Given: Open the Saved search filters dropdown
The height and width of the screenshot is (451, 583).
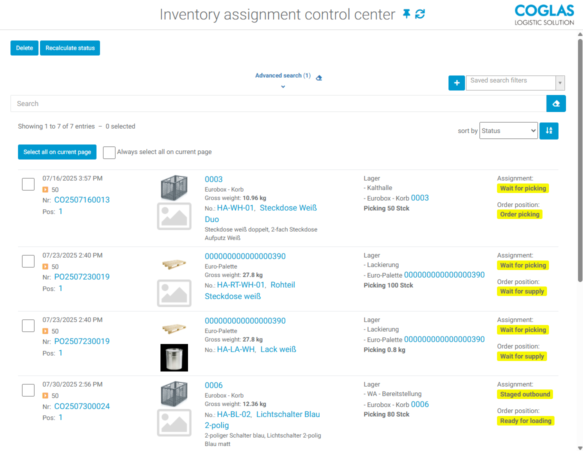Looking at the screenshot, I should (x=515, y=83).
